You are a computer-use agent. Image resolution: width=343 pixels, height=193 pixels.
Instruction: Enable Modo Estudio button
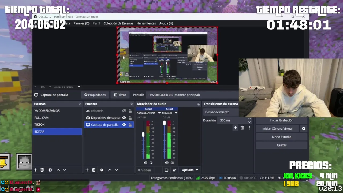tap(281, 137)
